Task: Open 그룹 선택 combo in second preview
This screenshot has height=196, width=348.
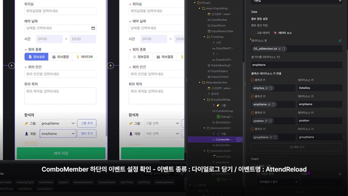Action: point(162,123)
